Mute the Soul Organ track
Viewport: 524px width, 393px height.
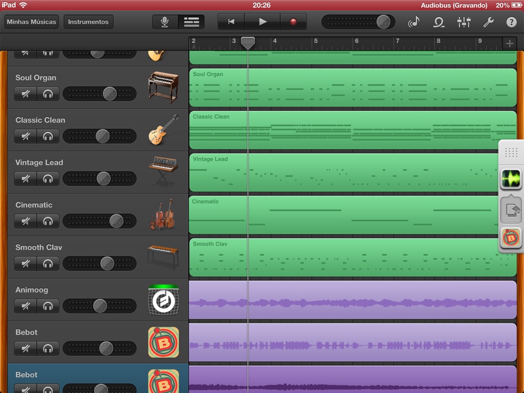click(x=25, y=94)
